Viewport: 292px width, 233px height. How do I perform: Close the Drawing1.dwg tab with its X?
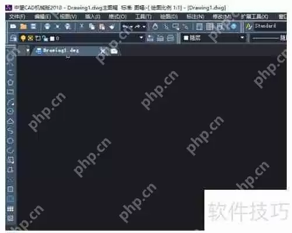(103, 51)
